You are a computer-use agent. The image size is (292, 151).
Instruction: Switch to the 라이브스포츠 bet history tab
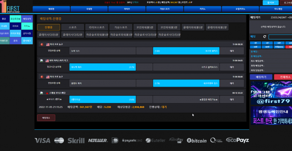pyautogui.click(x=96, y=27)
